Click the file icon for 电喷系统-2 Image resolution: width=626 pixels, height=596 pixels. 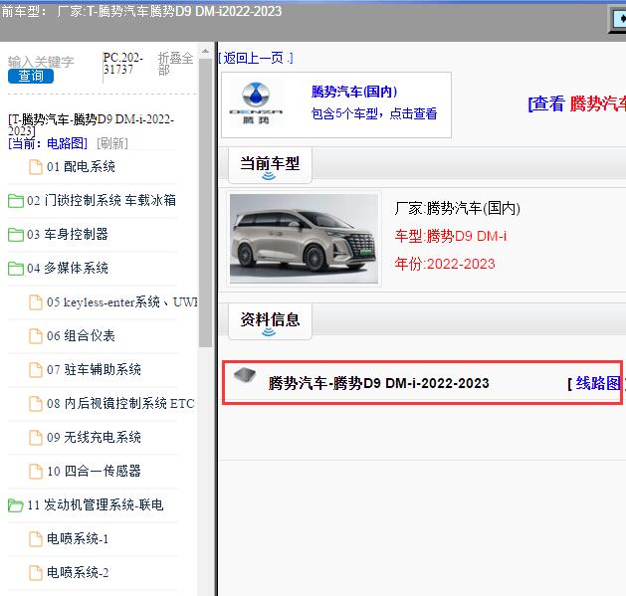click(36, 573)
